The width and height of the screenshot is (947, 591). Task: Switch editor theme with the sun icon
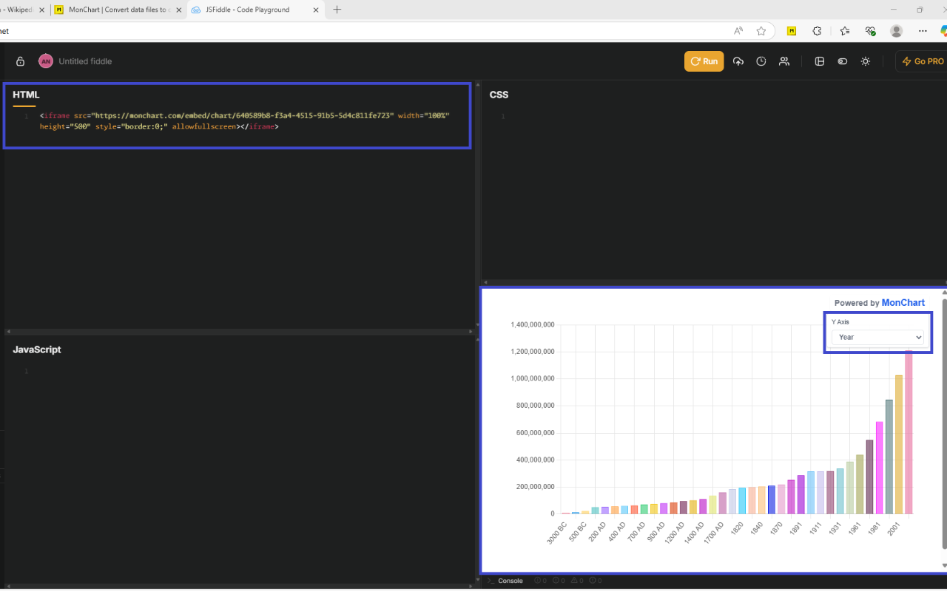[x=865, y=61]
